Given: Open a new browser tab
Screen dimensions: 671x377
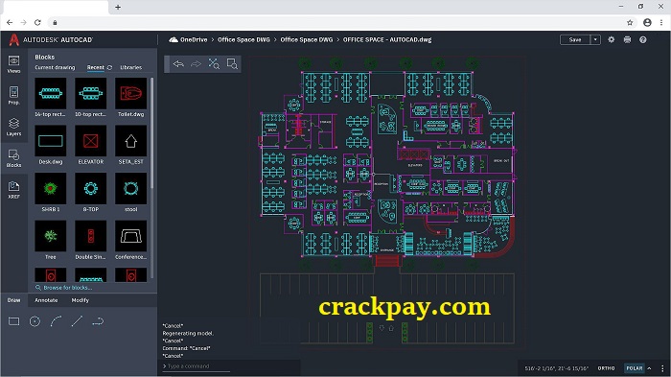Looking at the screenshot, I should coord(118,7).
